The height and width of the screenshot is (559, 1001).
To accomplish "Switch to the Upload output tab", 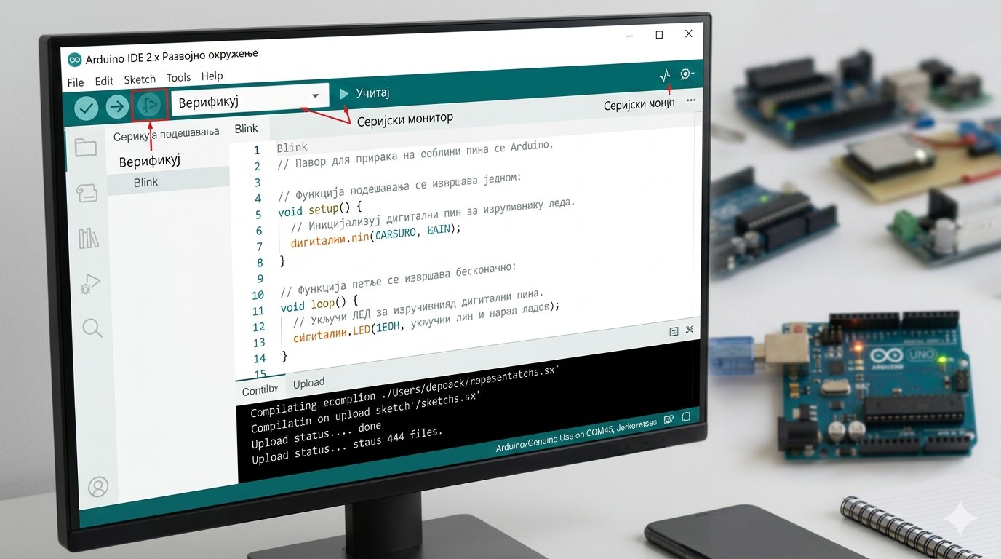I will 308,383.
